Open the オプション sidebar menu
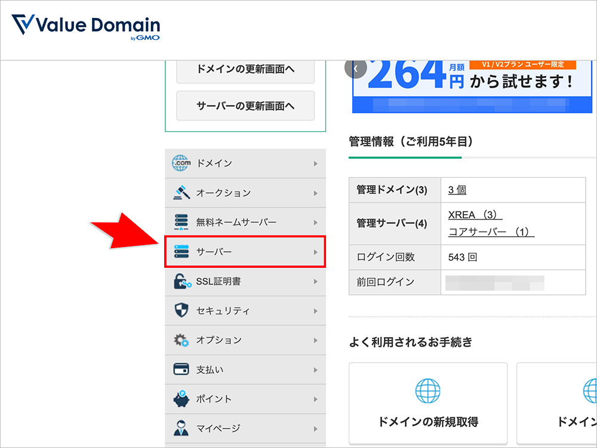The height and width of the screenshot is (448, 597). [x=245, y=340]
